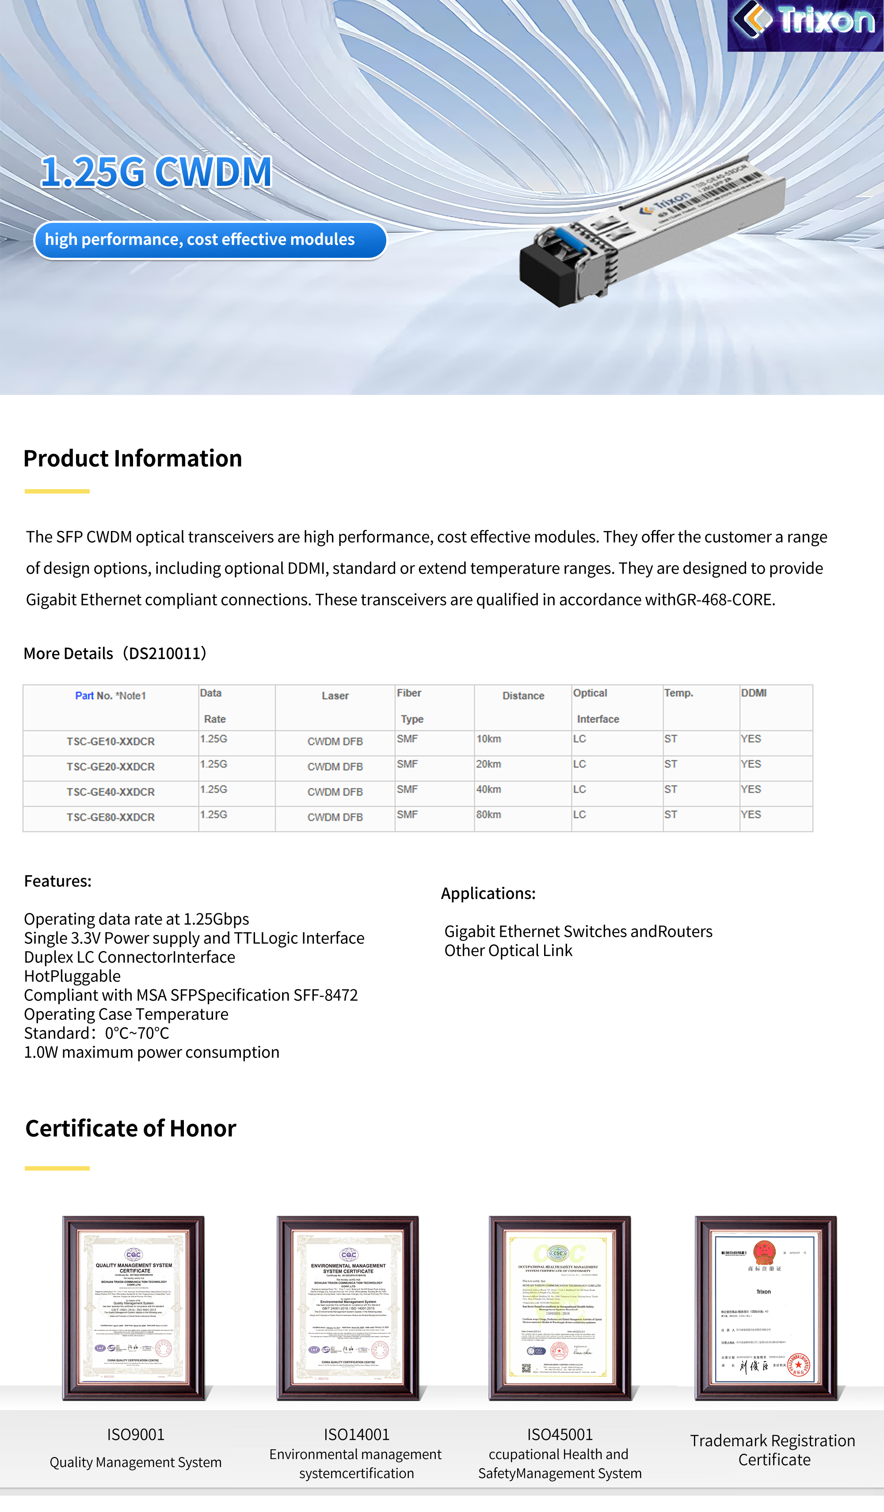Select the TSC-GE80-XXDCR part number cell
The height and width of the screenshot is (1512, 884).
point(110,818)
